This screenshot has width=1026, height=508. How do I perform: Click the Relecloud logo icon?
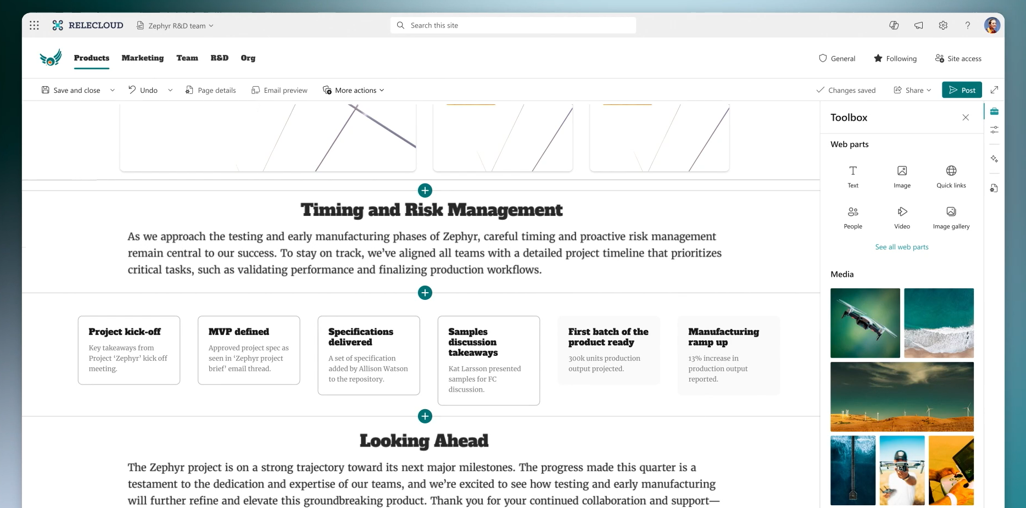pos(58,25)
